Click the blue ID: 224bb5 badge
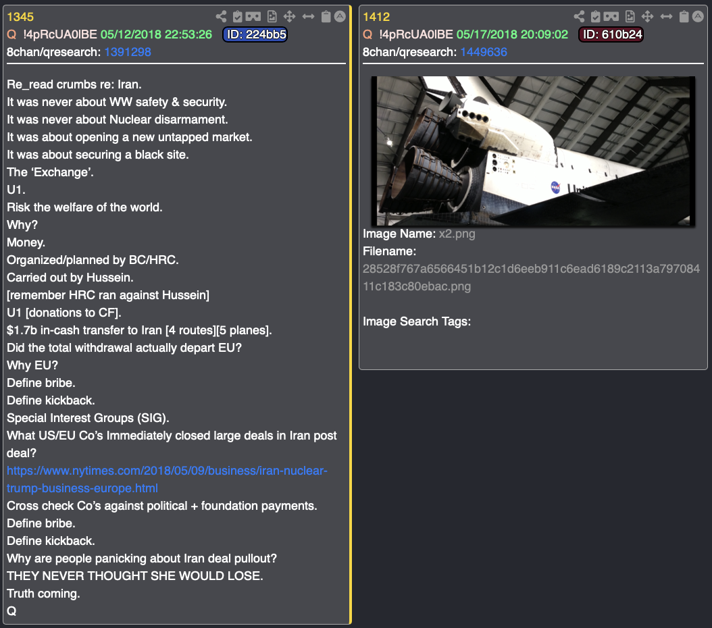 click(x=255, y=34)
